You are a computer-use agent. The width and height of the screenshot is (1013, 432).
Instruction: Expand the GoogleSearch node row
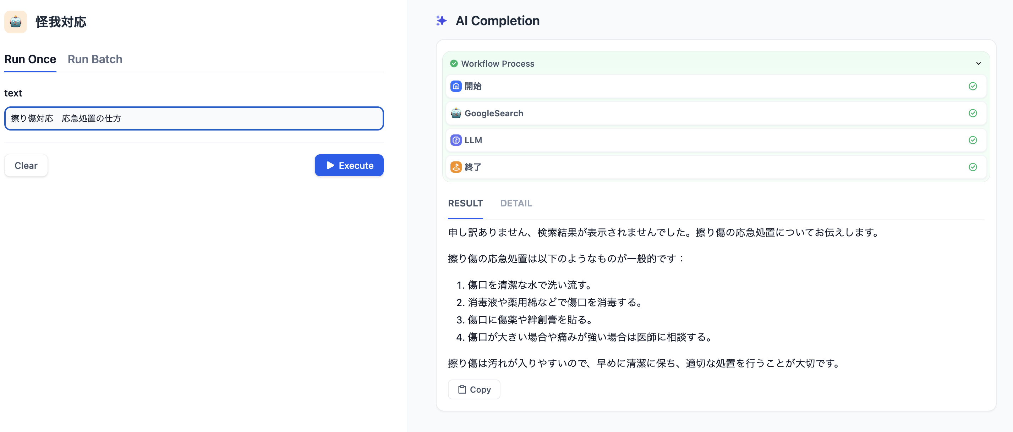(708, 113)
